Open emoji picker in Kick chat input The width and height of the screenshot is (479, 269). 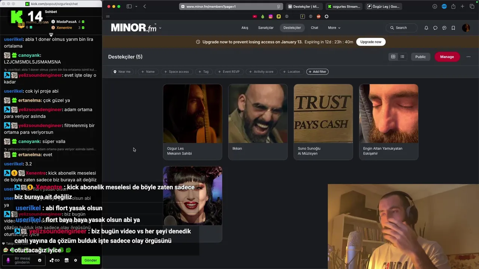point(40,260)
